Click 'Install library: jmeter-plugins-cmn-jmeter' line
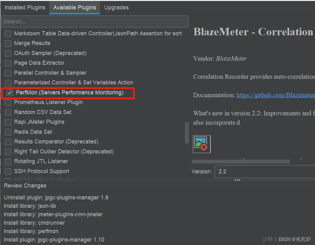Viewport: 315px width, 245px height. [53, 214]
